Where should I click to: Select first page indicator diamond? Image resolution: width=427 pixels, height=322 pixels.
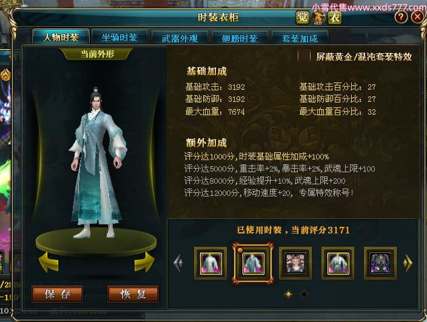coord(288,294)
